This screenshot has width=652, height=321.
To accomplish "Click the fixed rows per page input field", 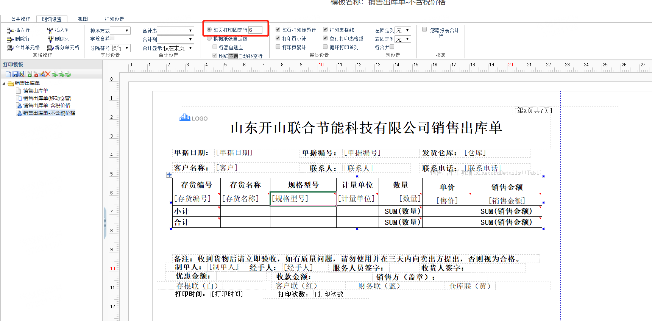I will click(256, 30).
